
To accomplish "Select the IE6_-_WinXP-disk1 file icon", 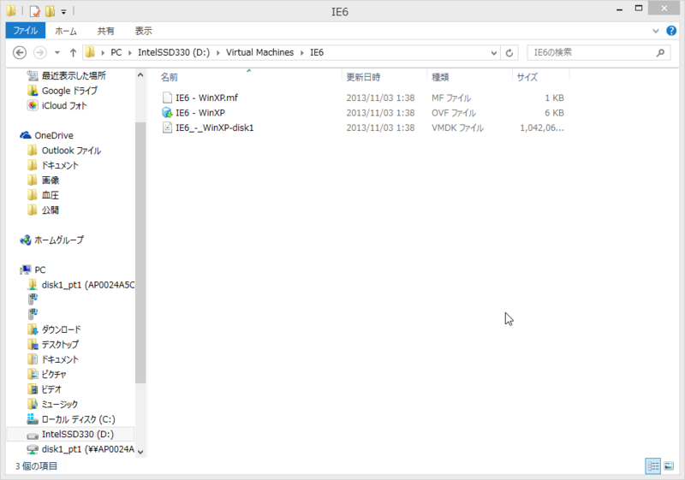I will pyautogui.click(x=167, y=127).
